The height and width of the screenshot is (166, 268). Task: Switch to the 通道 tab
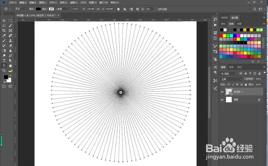[x=231, y=67]
